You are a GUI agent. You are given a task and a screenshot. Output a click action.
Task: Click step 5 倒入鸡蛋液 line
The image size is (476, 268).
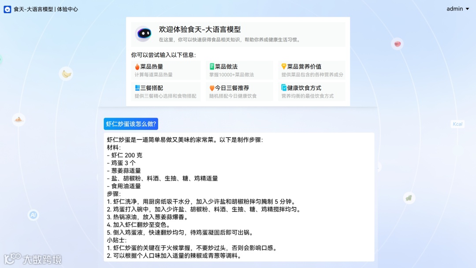(180, 232)
